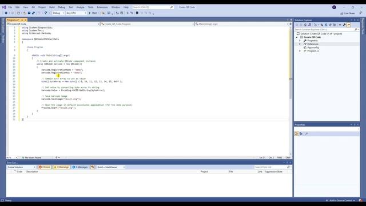Expand the Properties tree node
This screenshot has height=206, width=366.
click(x=300, y=41)
